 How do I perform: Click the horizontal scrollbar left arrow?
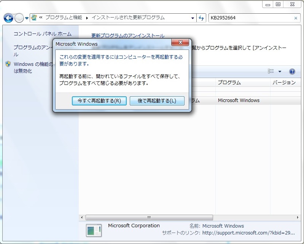(x=82, y=217)
